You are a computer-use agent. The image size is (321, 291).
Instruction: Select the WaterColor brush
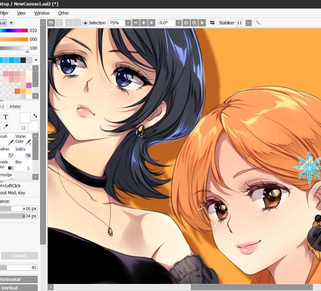click(23, 139)
